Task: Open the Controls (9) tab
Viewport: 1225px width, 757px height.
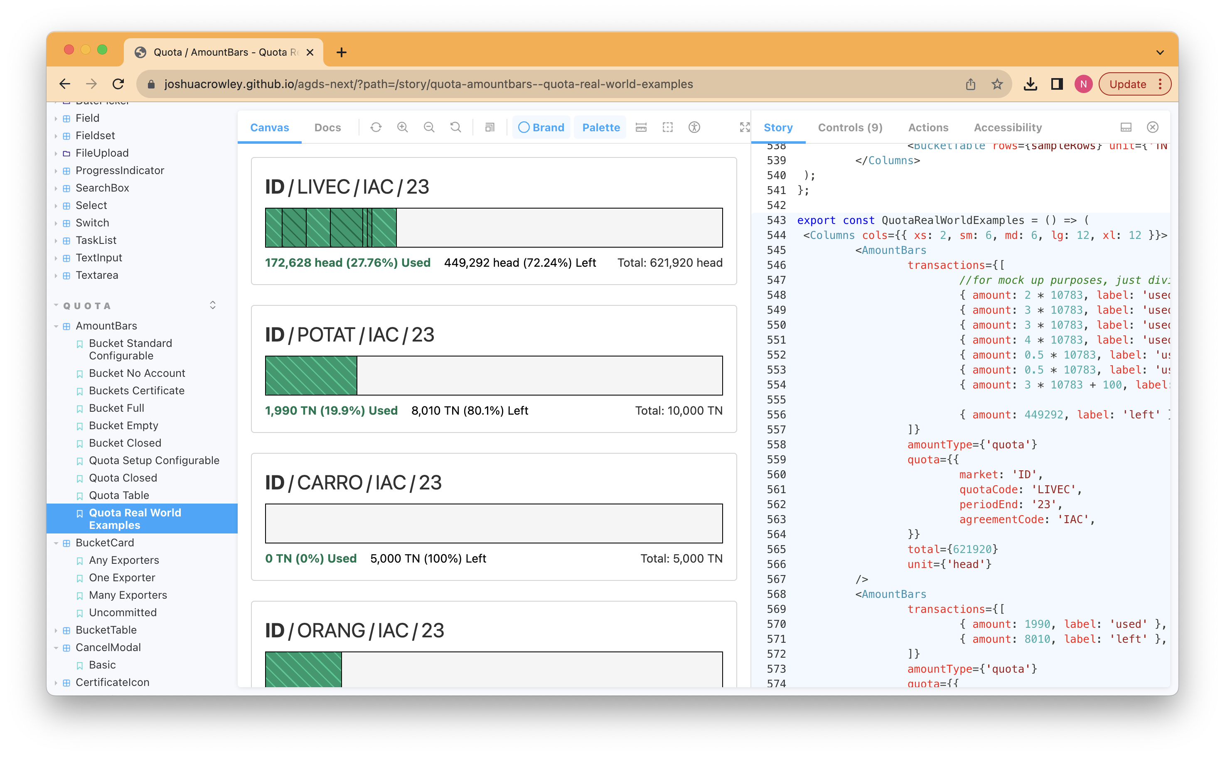Action: (850, 127)
